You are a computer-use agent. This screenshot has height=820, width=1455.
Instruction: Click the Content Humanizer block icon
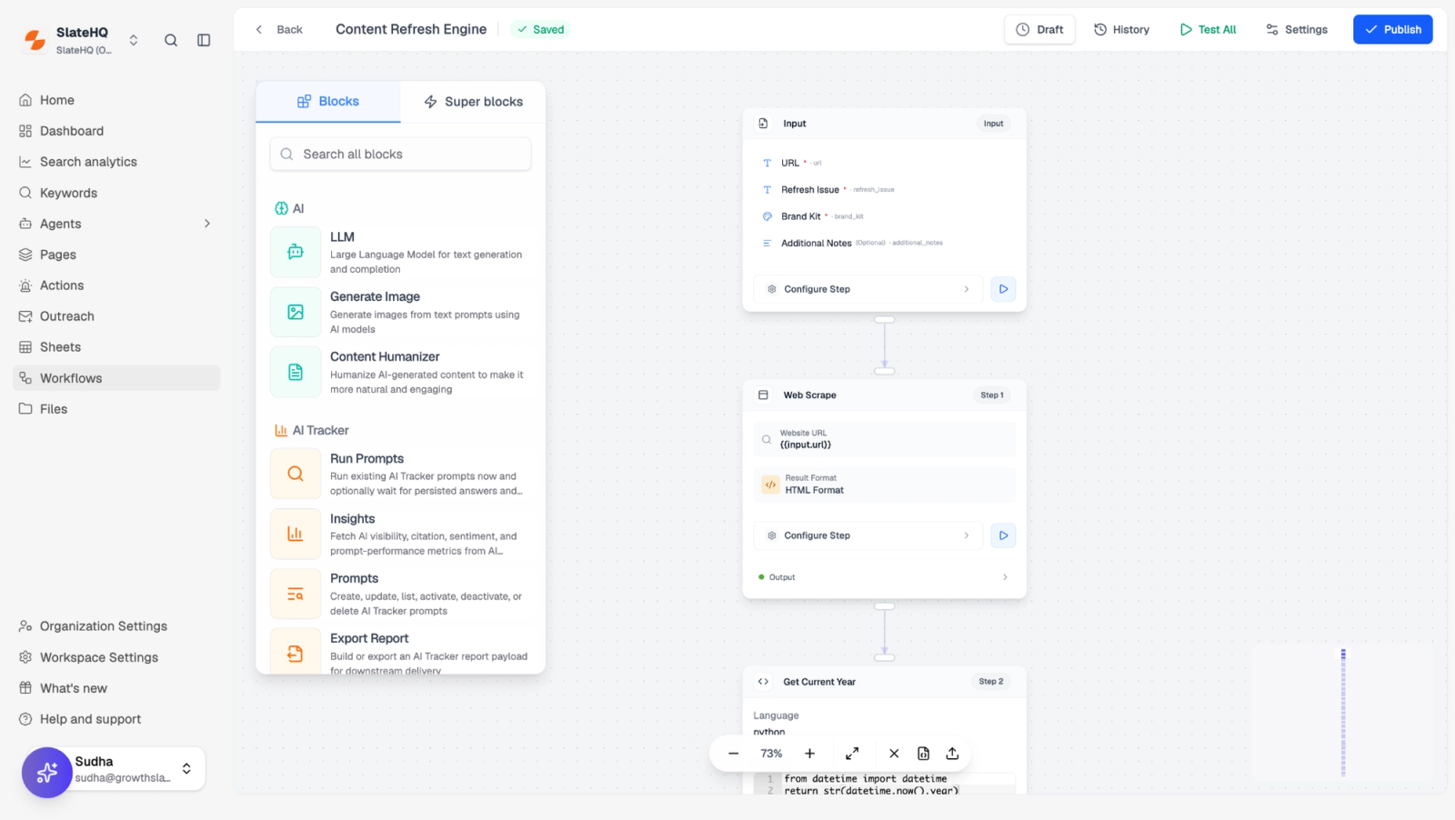296,372
